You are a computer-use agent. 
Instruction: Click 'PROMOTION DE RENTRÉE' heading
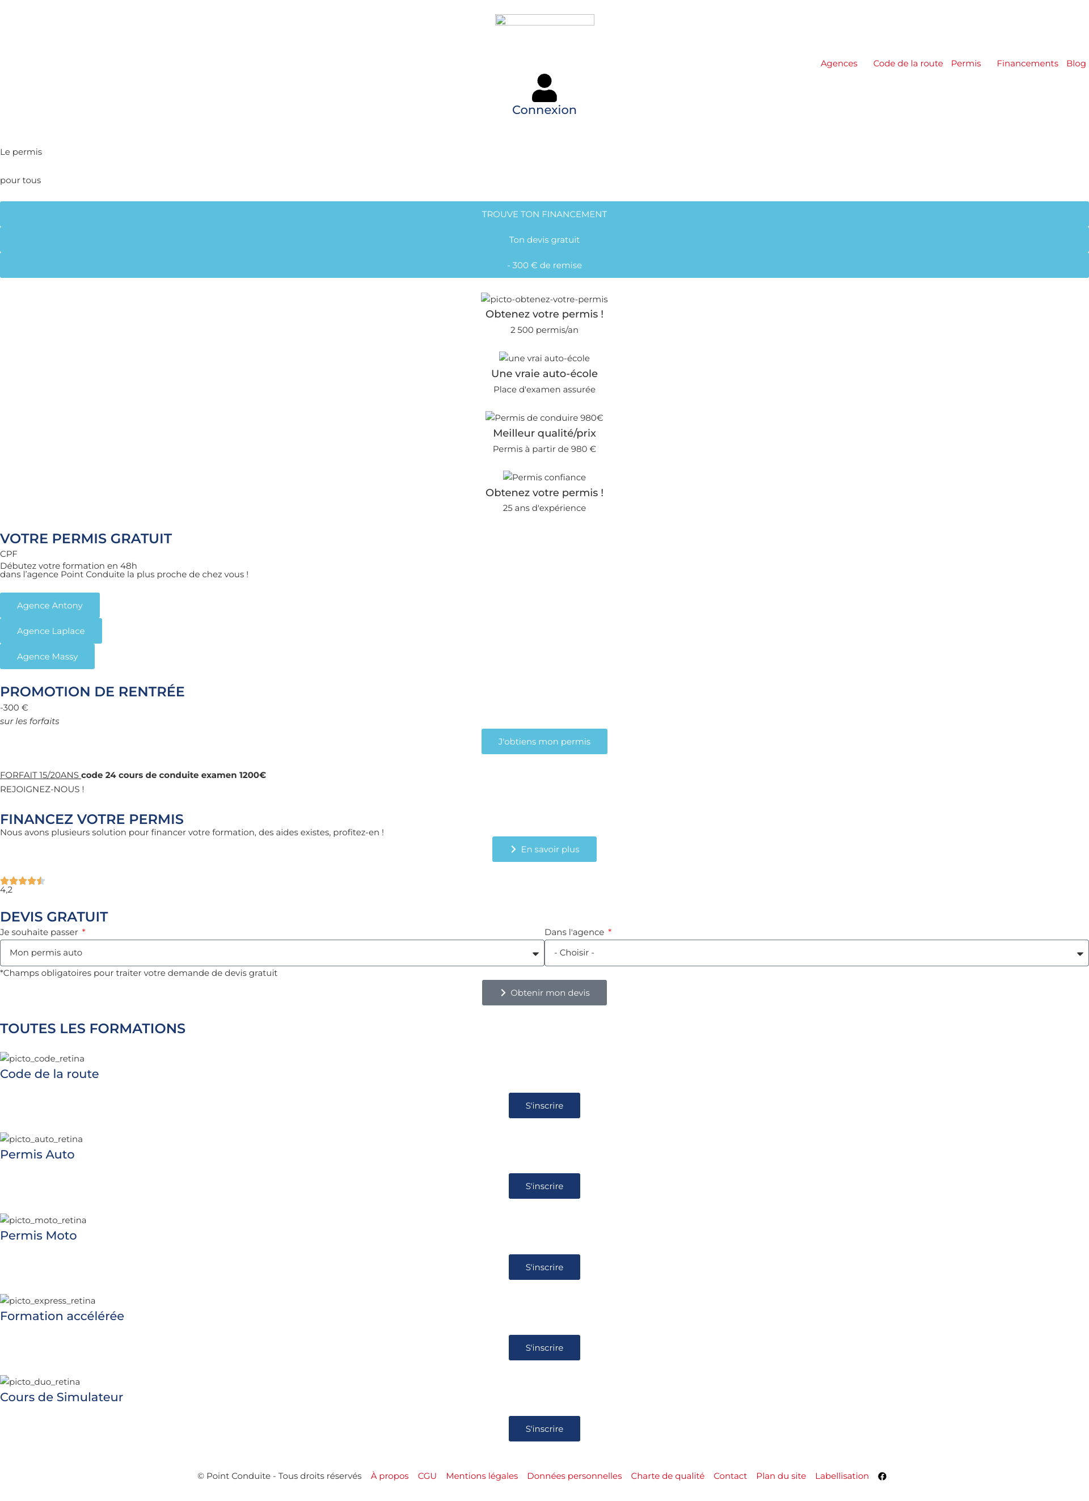(x=92, y=692)
